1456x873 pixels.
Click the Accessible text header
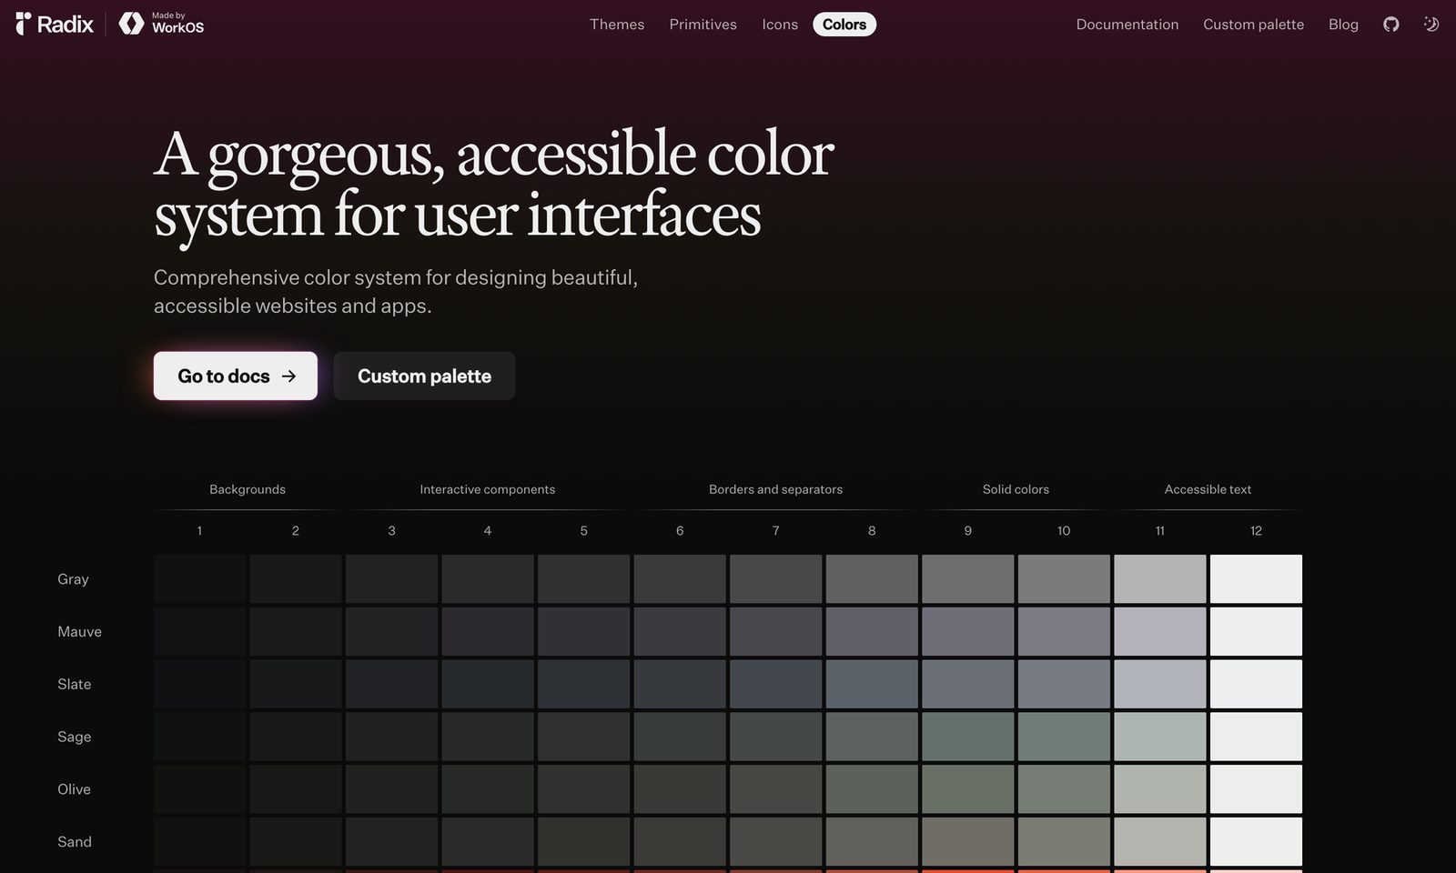point(1208,489)
